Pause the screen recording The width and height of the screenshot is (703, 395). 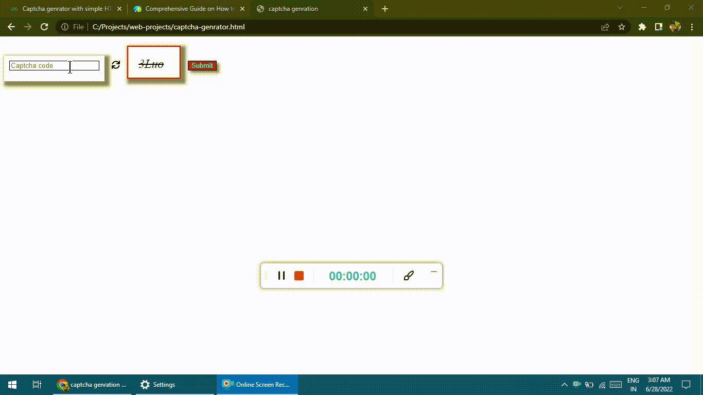coord(282,276)
